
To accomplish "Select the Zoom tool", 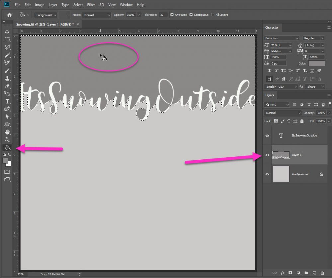I will 7,140.
